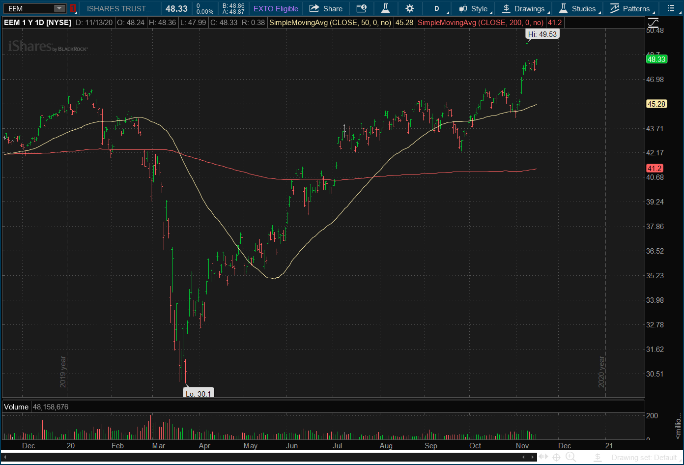The height and width of the screenshot is (465, 684).
Task: Click the 30.51 price axis label
Action: 655,374
